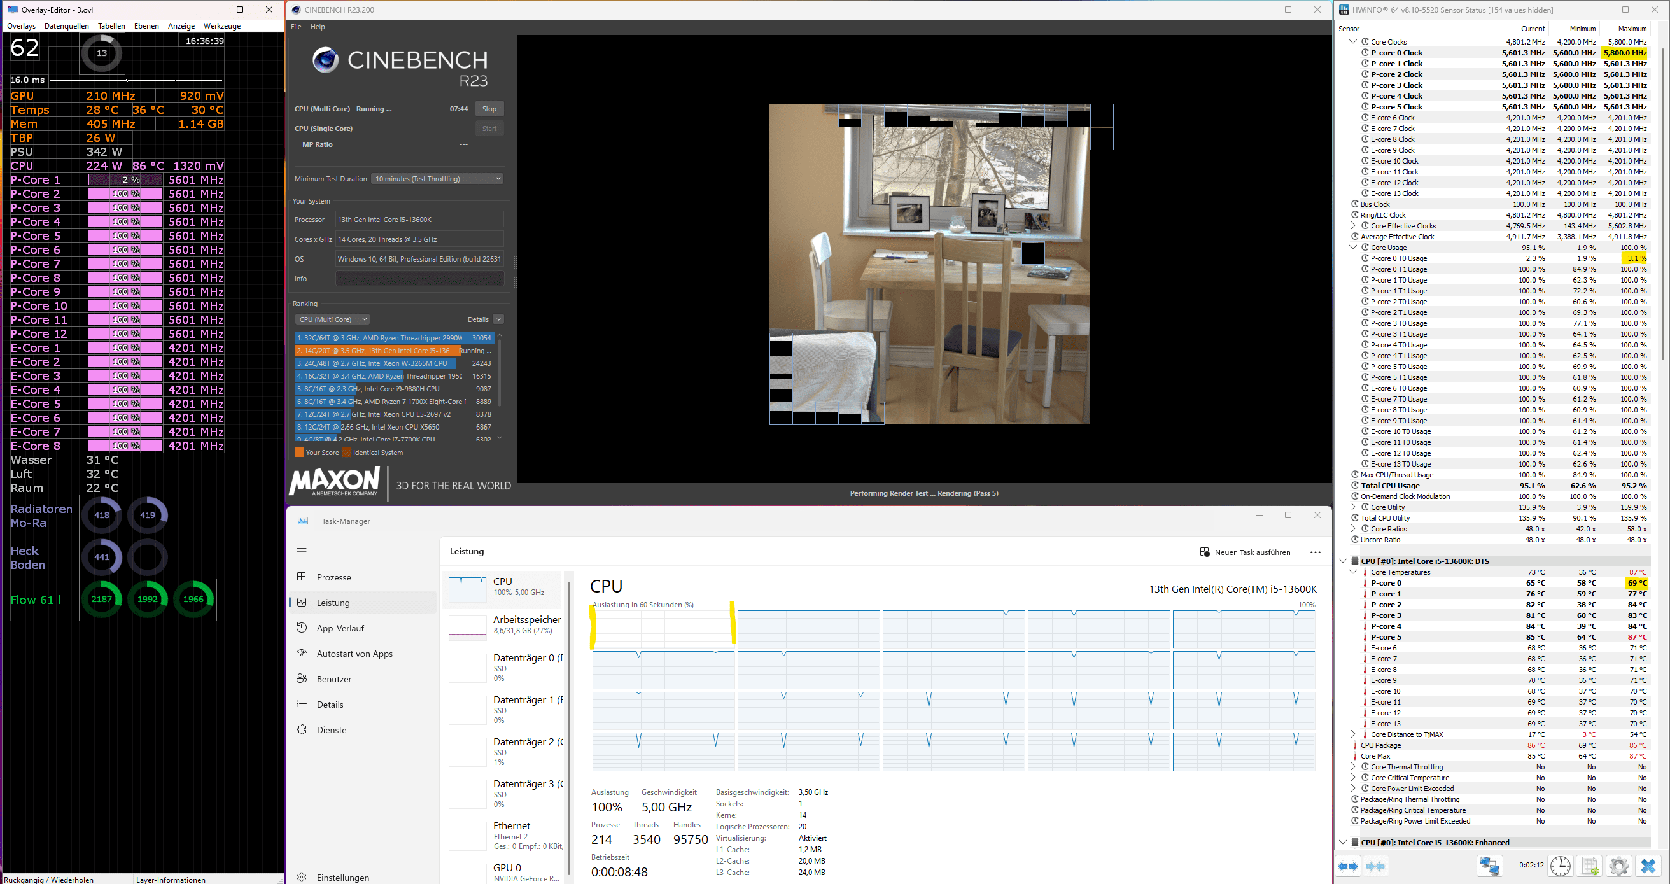Screen dimensions: 1670x884
Task: Open Werkzeuge menu in Overlay-Editor
Action: [x=221, y=26]
